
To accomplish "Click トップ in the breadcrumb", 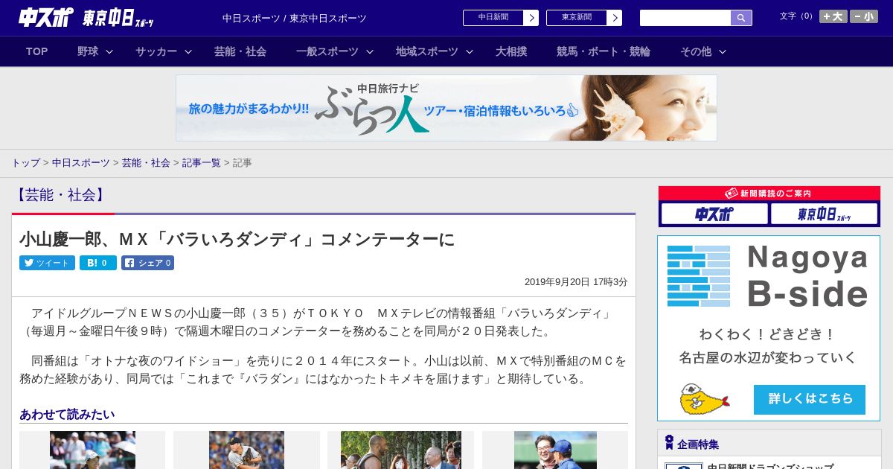I will 25,162.
